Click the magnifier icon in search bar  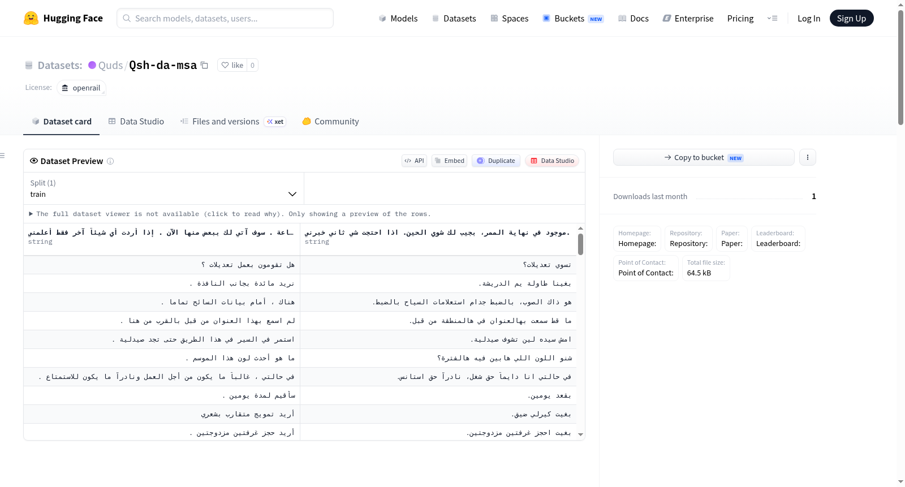[x=127, y=18]
